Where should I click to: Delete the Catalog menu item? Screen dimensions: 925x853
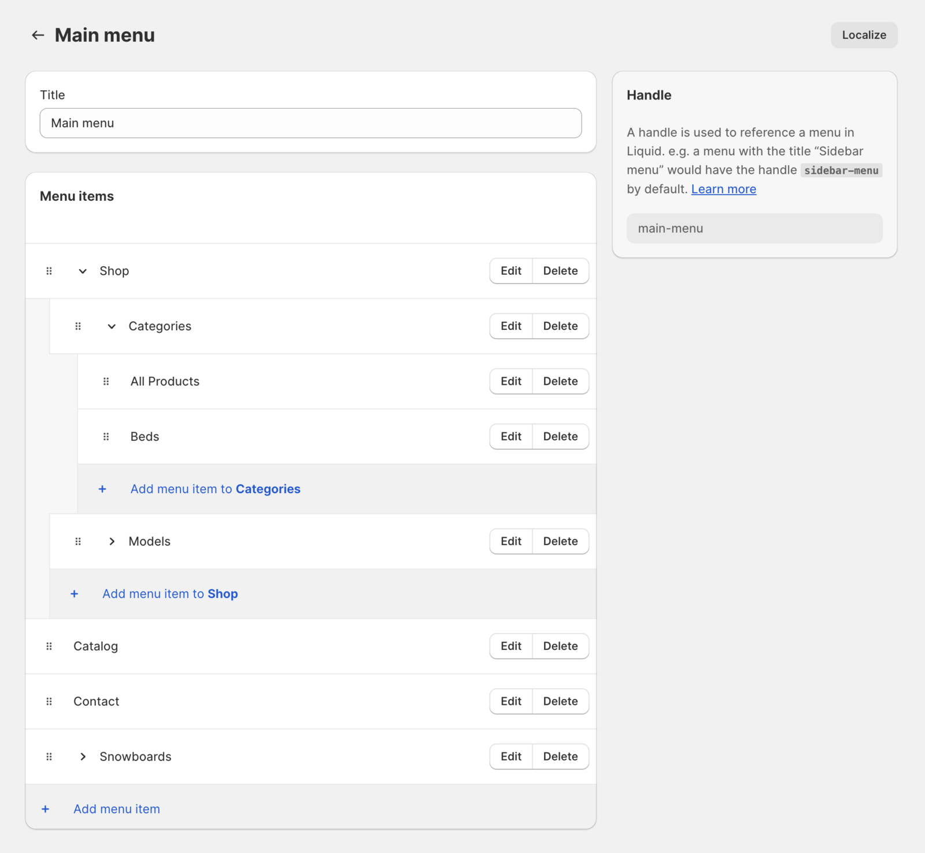click(560, 646)
